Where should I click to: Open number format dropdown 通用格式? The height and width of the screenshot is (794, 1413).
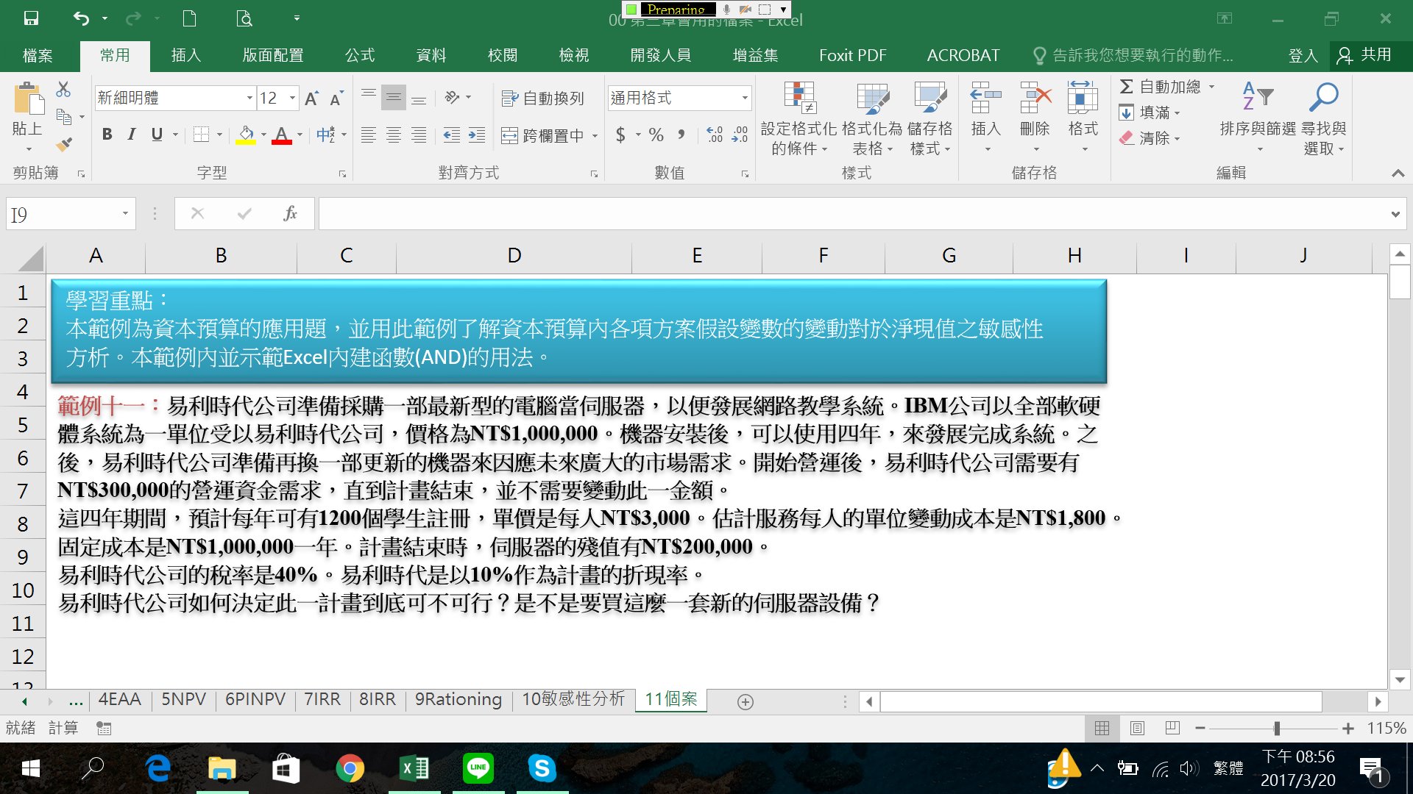pyautogui.click(x=745, y=98)
